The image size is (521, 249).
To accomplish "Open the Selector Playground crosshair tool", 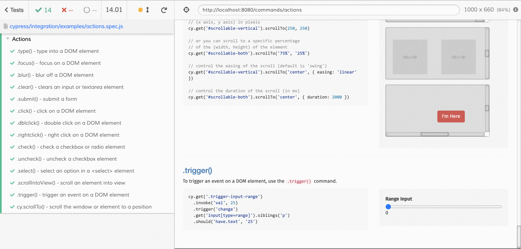I will pyautogui.click(x=187, y=9).
